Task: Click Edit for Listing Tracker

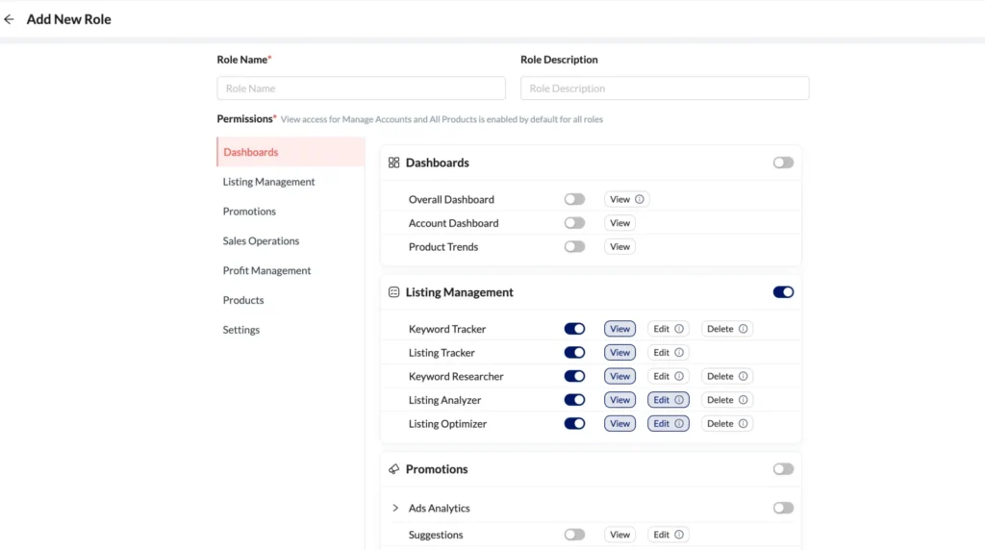Action: (668, 352)
